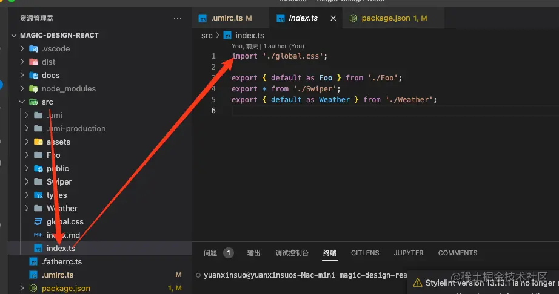Click the export Weather line of code
The width and height of the screenshot is (559, 294).
click(334, 100)
